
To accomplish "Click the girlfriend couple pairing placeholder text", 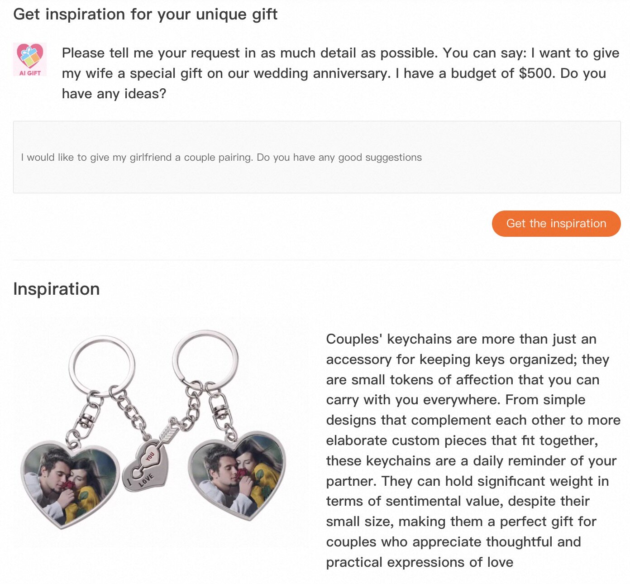I will point(221,158).
